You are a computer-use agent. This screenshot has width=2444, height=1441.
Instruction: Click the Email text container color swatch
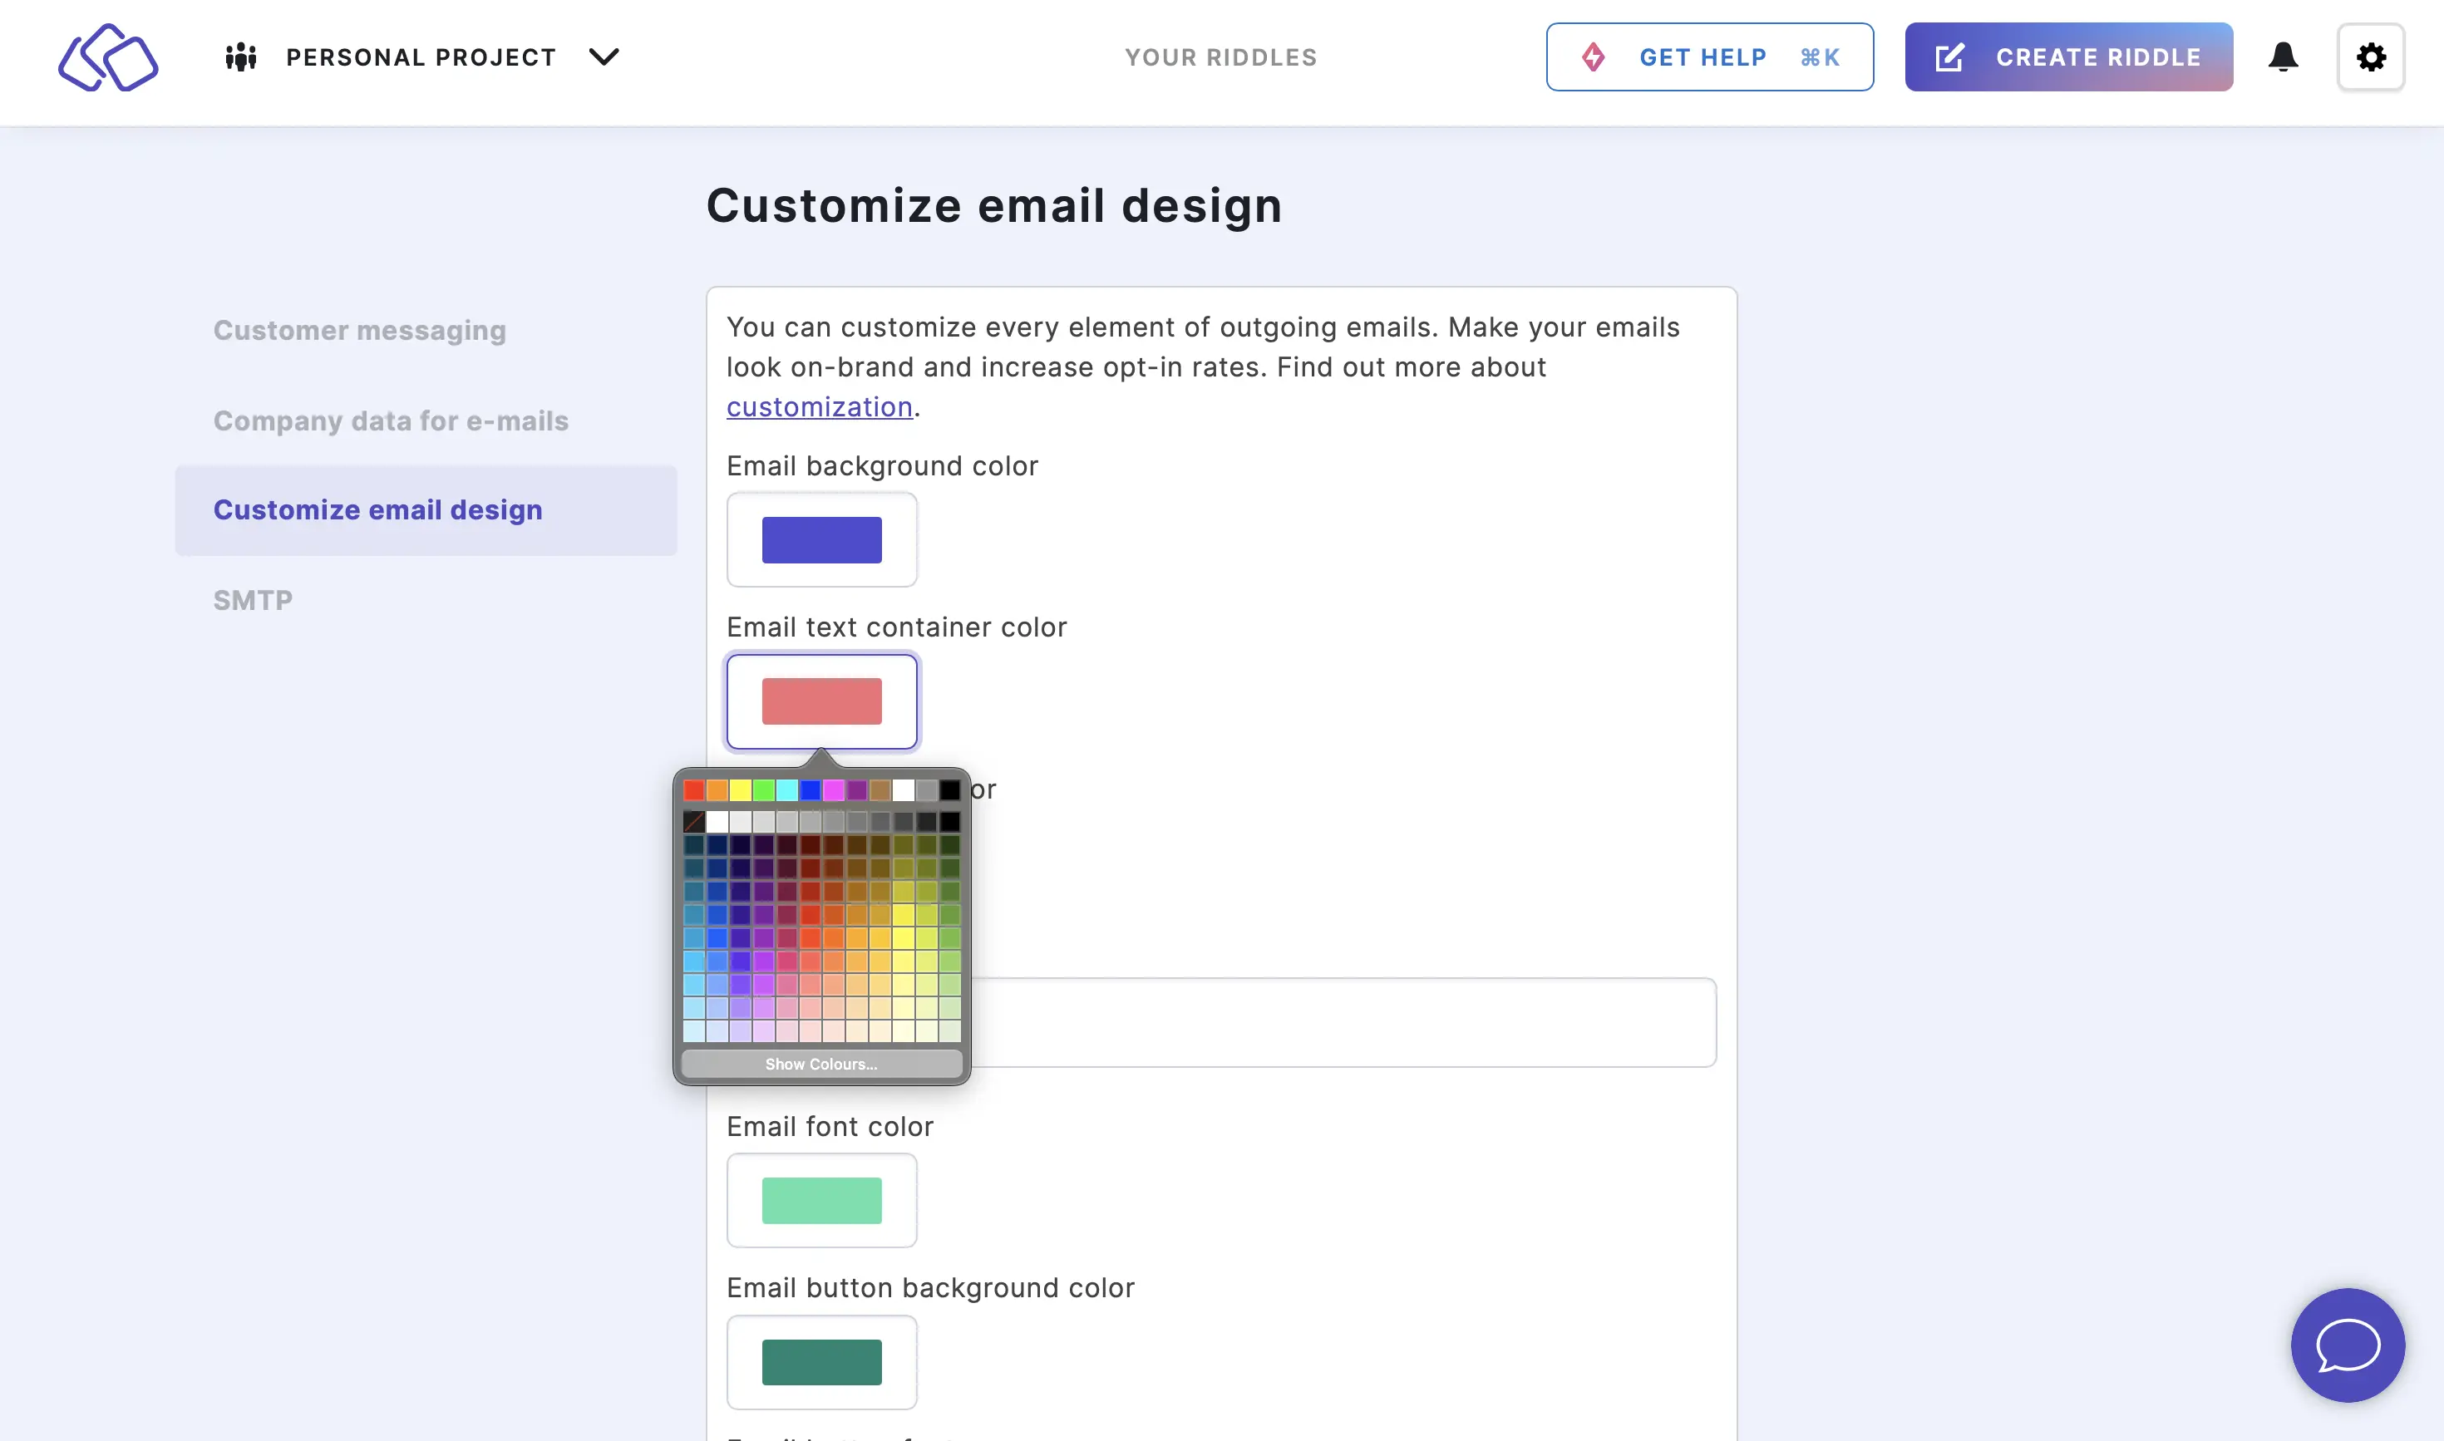point(822,701)
